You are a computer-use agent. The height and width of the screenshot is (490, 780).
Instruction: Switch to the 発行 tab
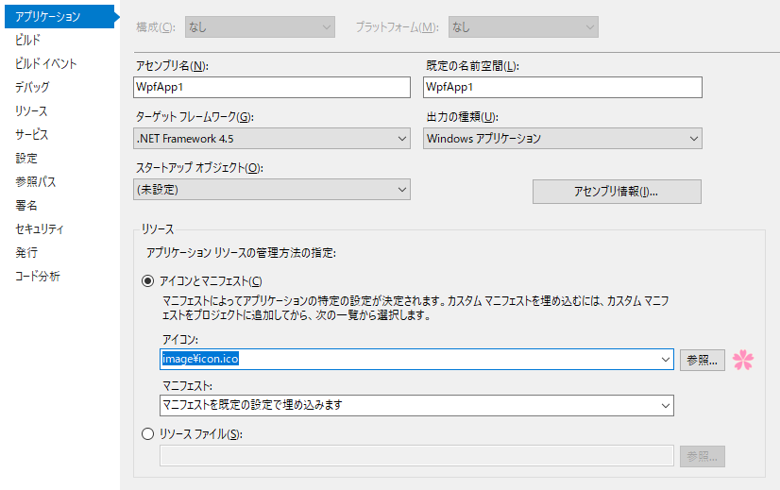click(26, 253)
